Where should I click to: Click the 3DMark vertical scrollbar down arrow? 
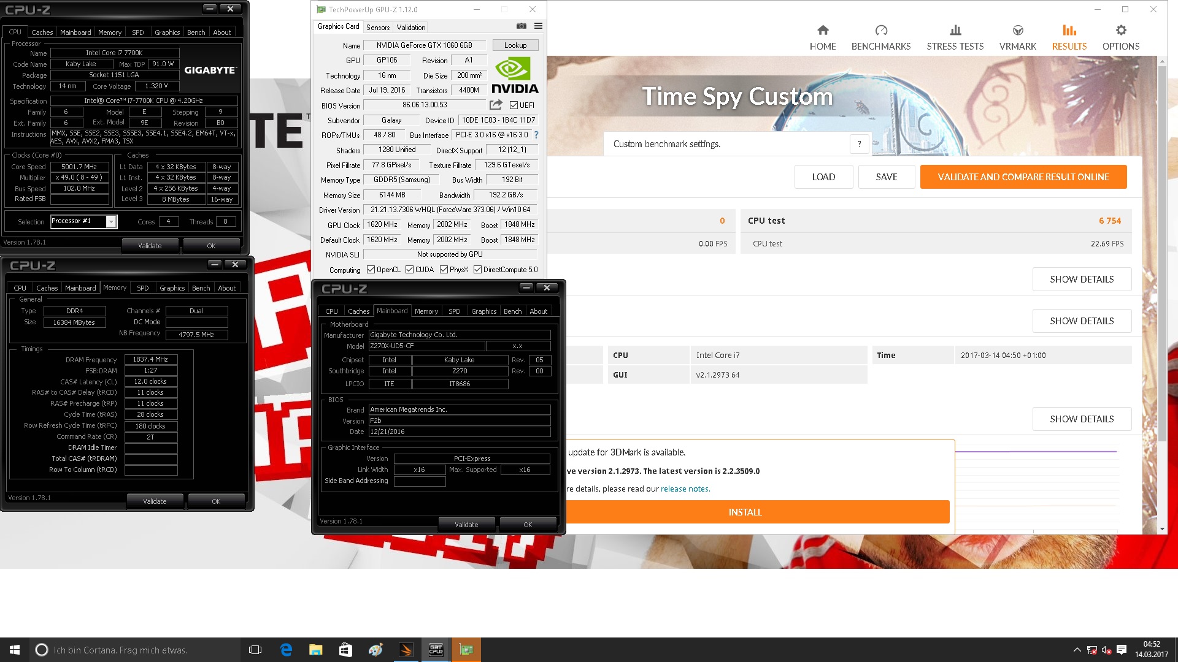pyautogui.click(x=1162, y=529)
